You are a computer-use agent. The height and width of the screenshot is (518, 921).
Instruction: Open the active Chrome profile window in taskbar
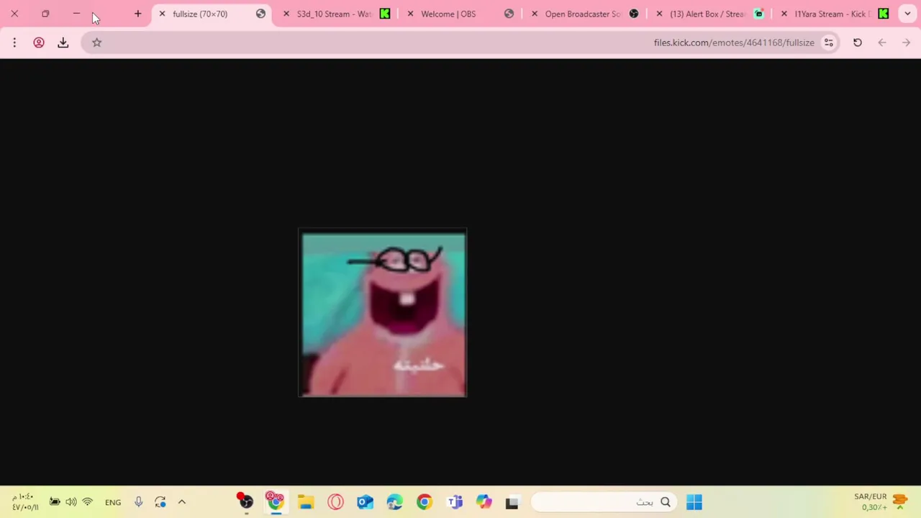tap(276, 501)
